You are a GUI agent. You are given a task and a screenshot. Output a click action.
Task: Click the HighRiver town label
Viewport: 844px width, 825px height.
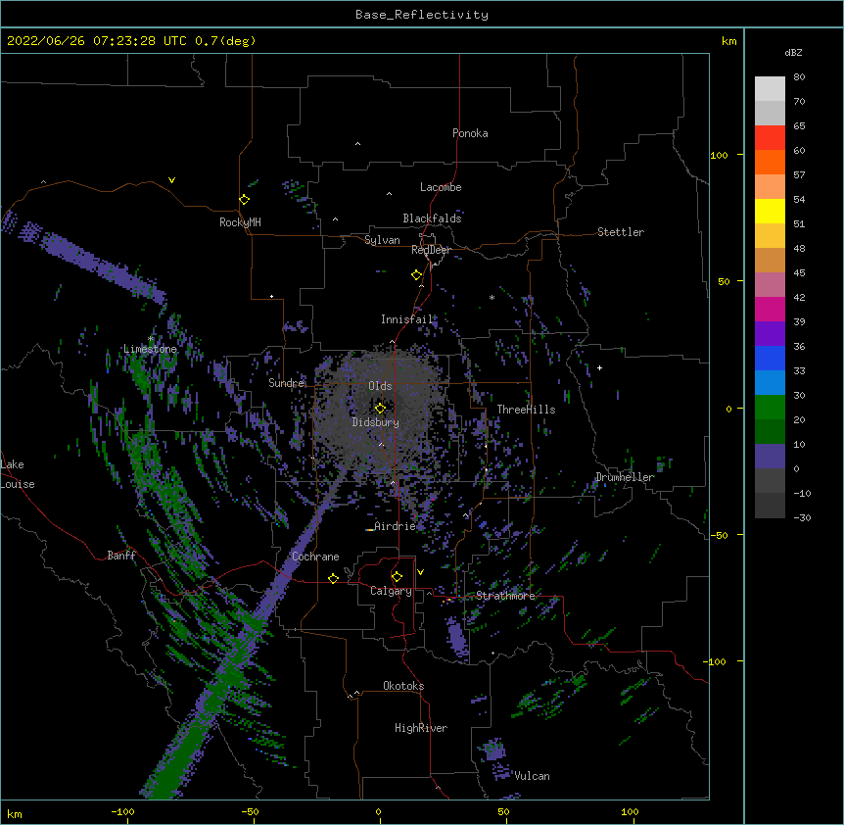(421, 728)
